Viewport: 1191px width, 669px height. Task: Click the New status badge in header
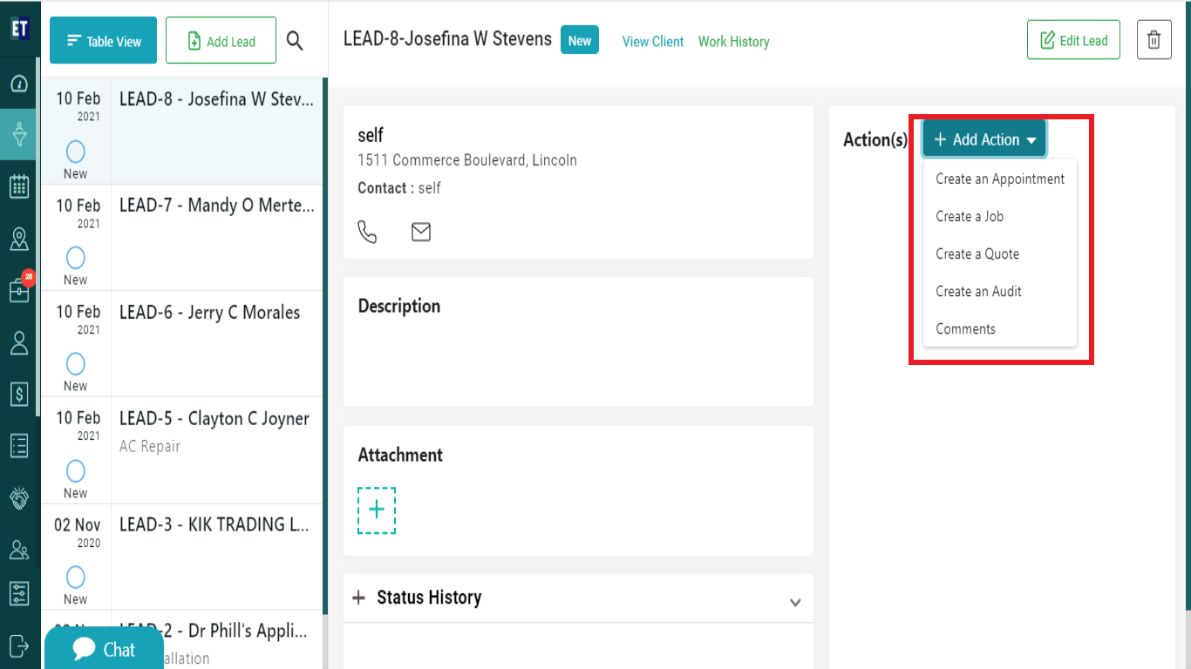580,40
